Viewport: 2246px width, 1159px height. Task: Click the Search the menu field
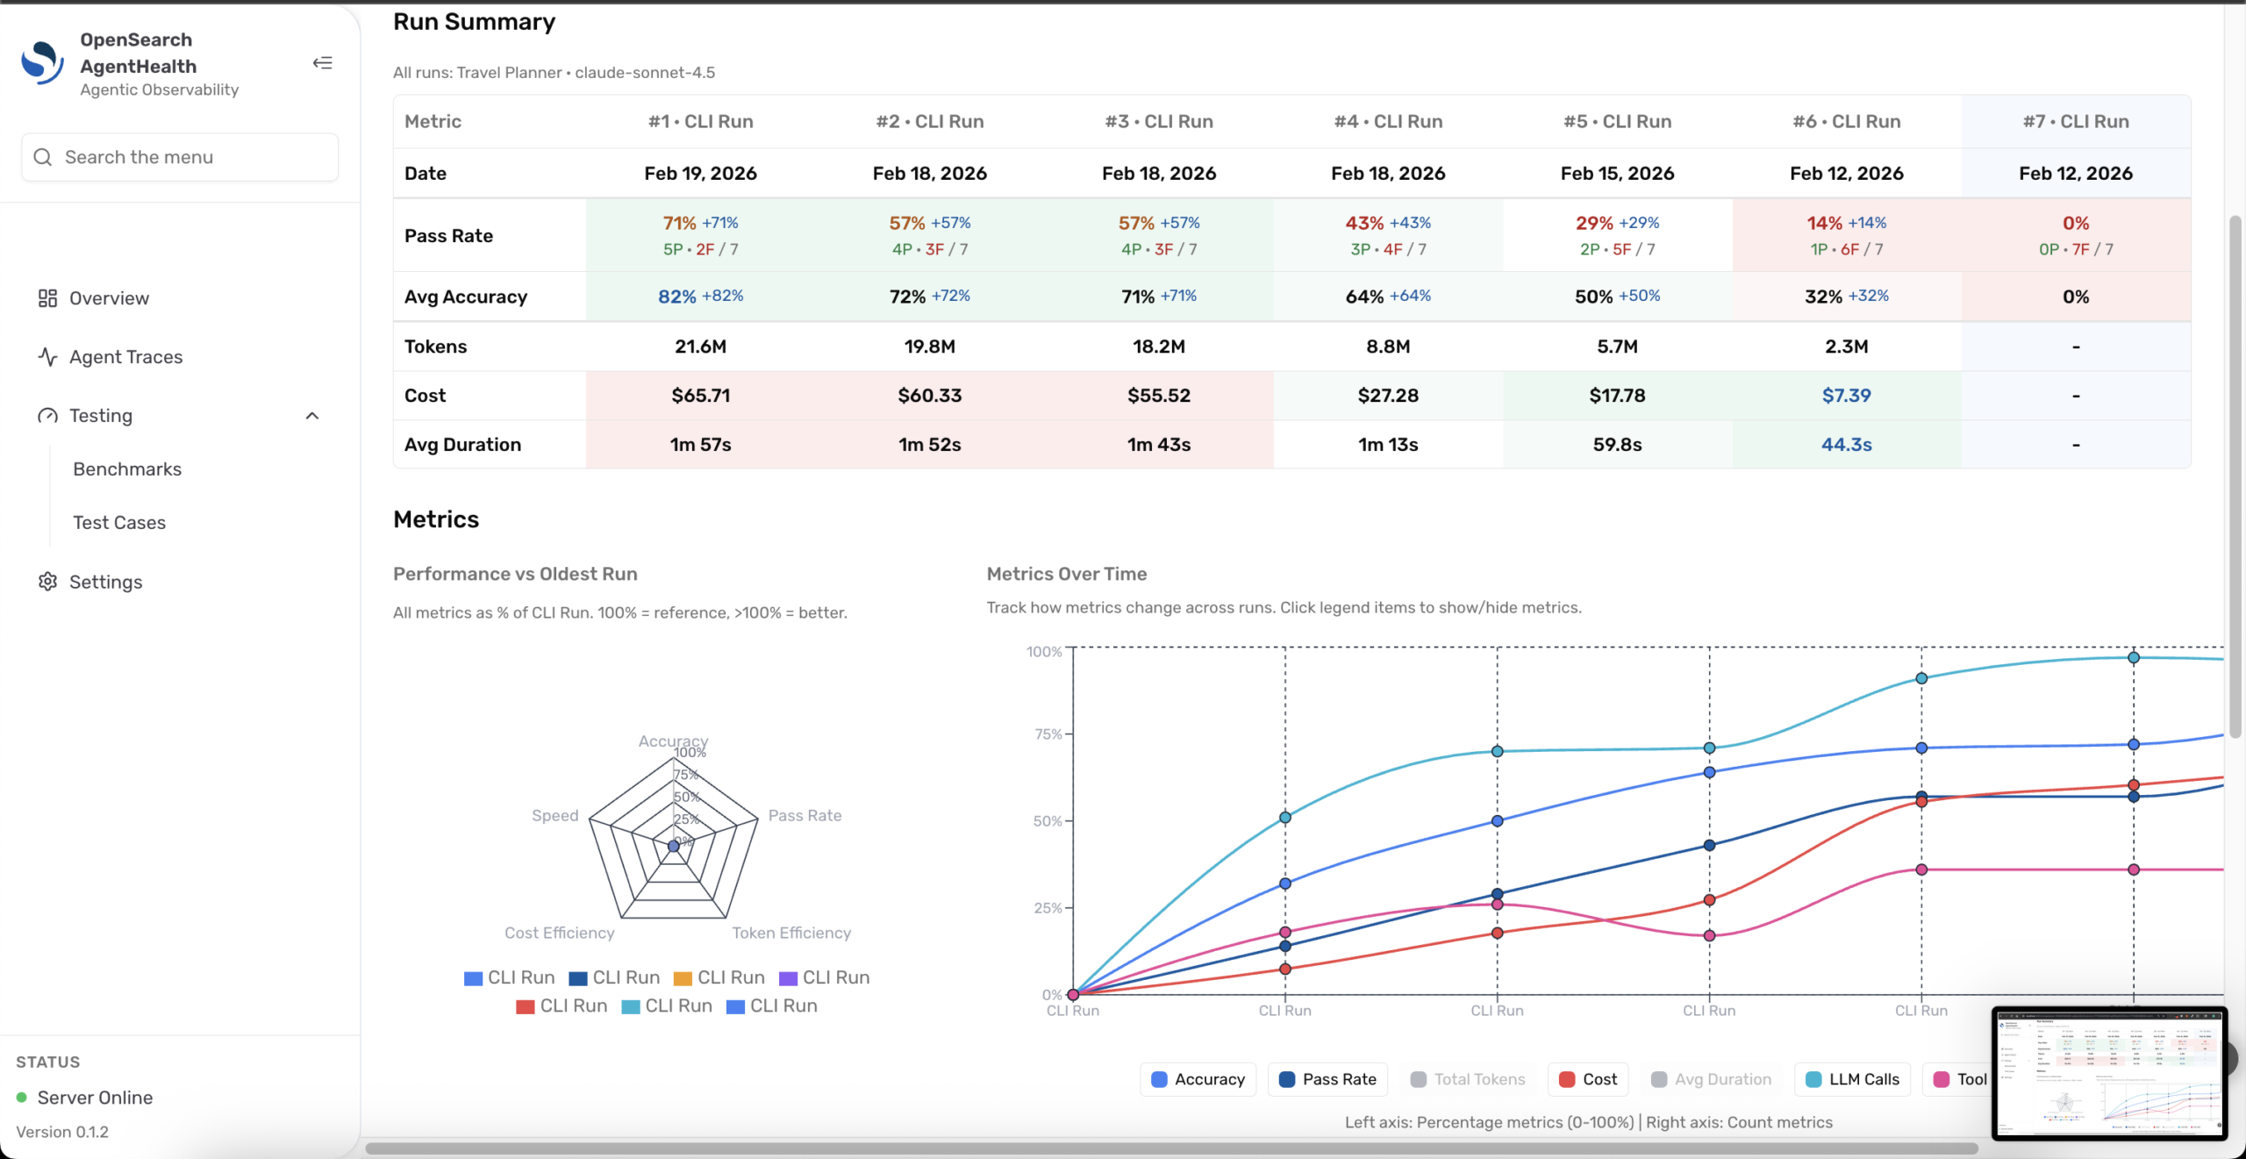(180, 157)
